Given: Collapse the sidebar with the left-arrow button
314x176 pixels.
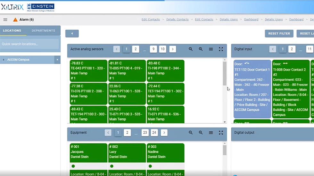Looking at the screenshot, I should [x=72, y=33].
